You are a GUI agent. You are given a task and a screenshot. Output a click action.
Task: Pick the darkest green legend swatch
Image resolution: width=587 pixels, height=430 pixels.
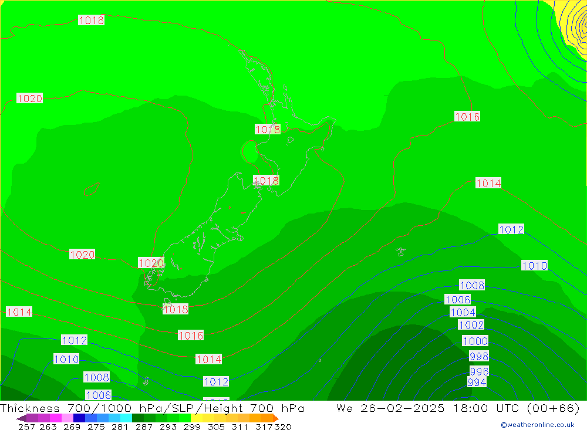click(138, 418)
